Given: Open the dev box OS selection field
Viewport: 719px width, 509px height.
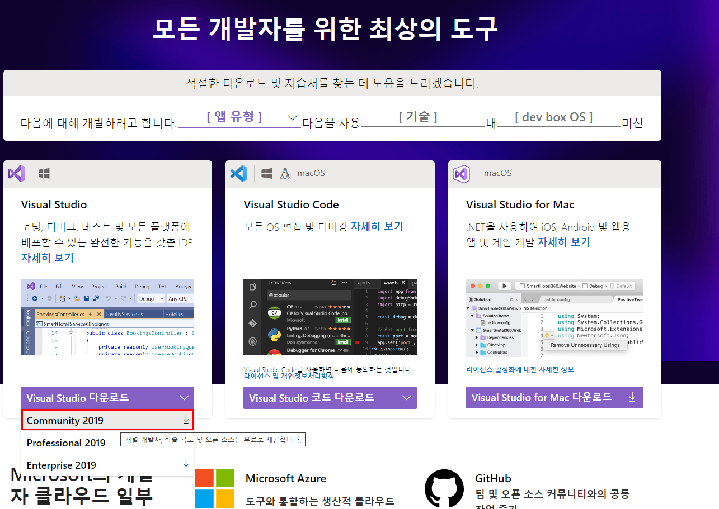Looking at the screenshot, I should tap(559, 117).
